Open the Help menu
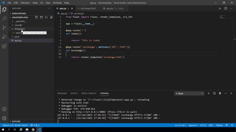Viewport: 236px width, 132px height. (x=66, y=3)
